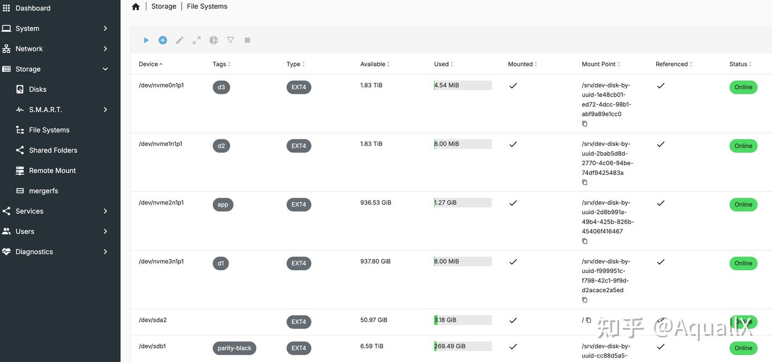Click the Users people icon in sidebar
Screen dimensions: 772x362
pyautogui.click(x=6, y=232)
